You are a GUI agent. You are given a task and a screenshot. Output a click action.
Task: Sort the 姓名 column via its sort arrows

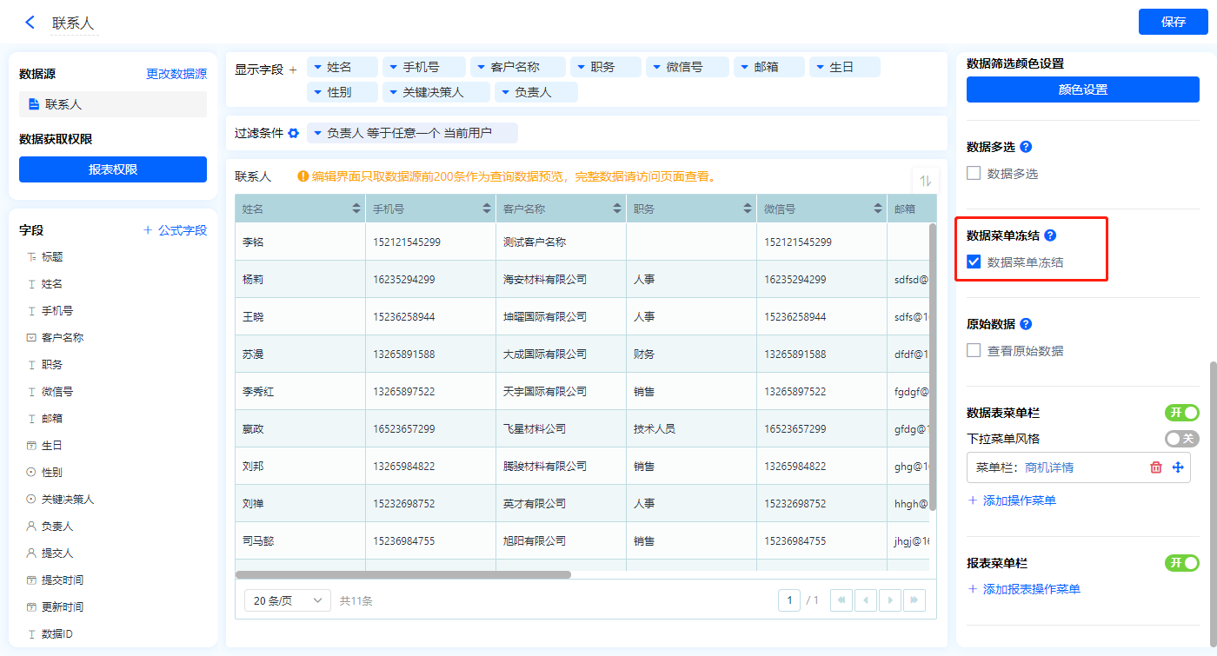click(x=356, y=209)
